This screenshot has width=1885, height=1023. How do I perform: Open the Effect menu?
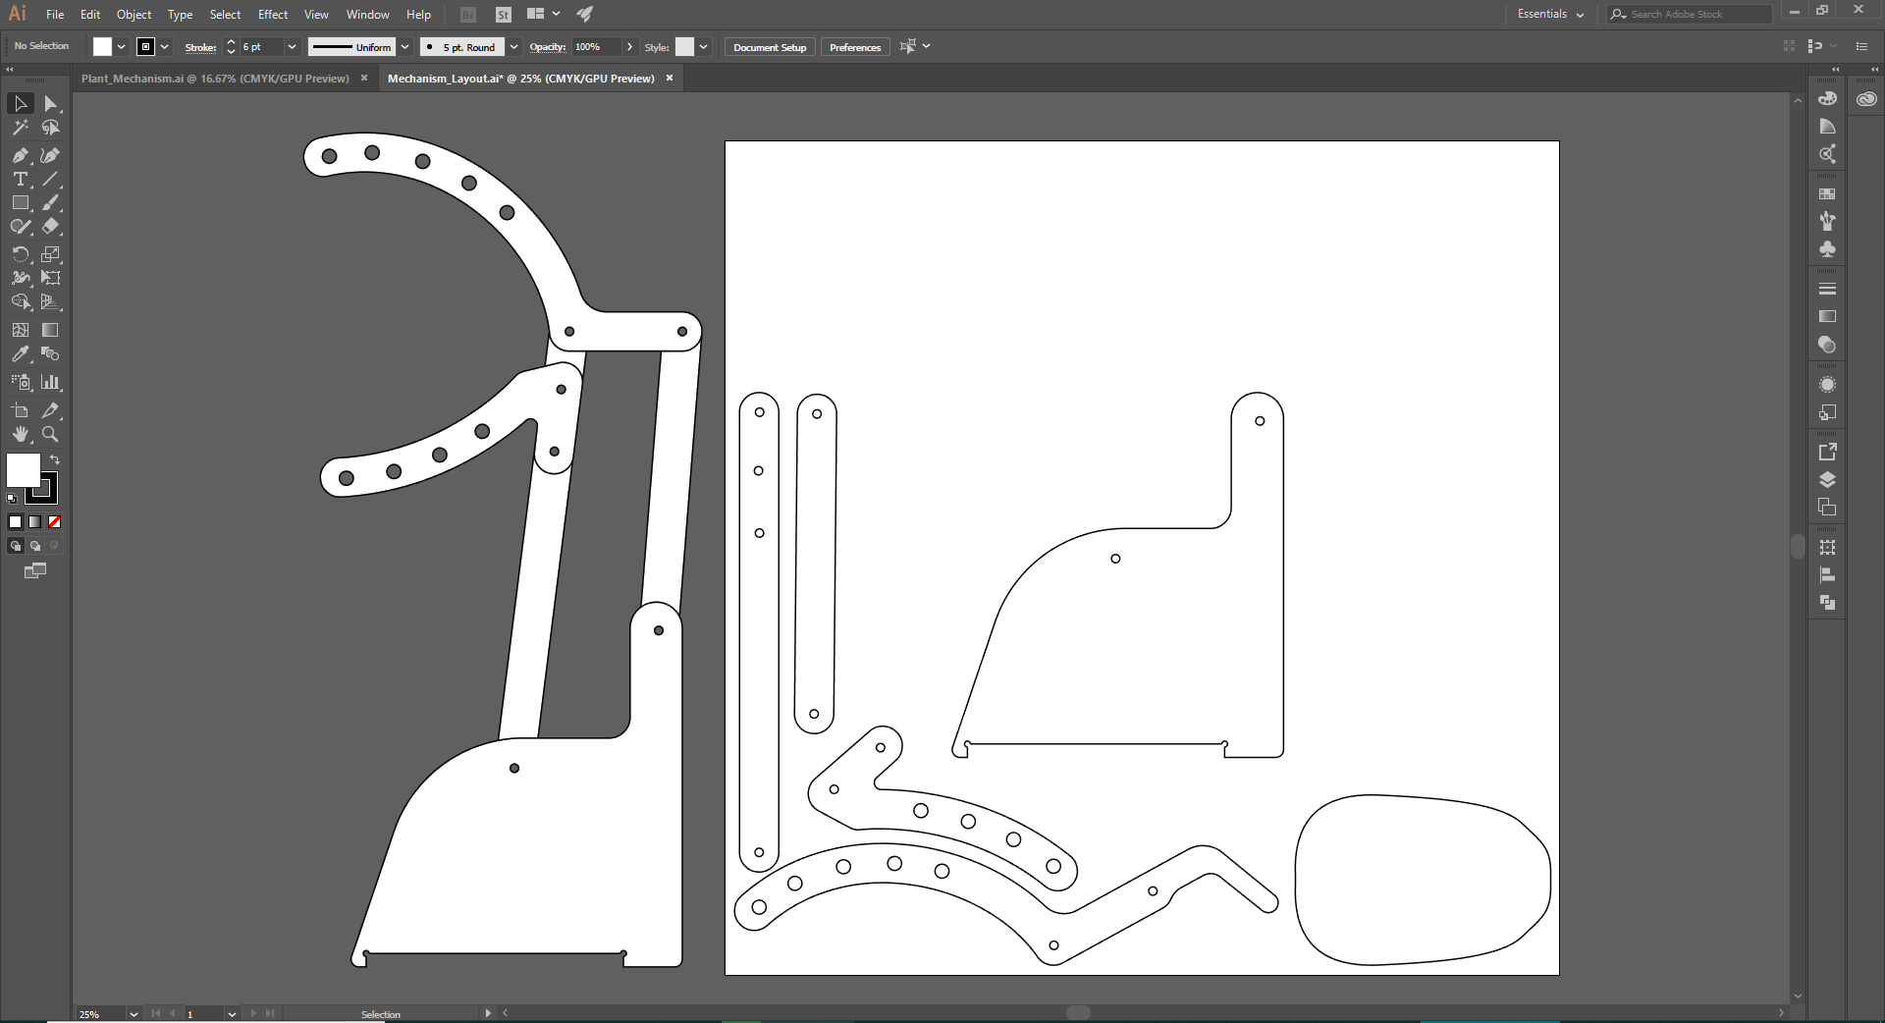click(273, 14)
